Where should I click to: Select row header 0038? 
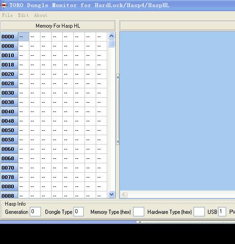[9, 102]
